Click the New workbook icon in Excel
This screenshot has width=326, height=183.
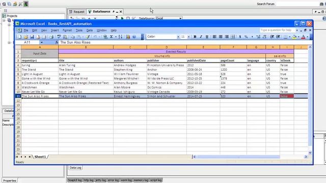click(x=20, y=37)
